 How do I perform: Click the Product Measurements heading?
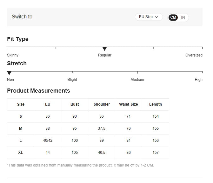click(x=38, y=91)
